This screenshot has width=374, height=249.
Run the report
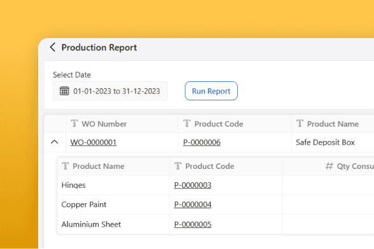(211, 91)
